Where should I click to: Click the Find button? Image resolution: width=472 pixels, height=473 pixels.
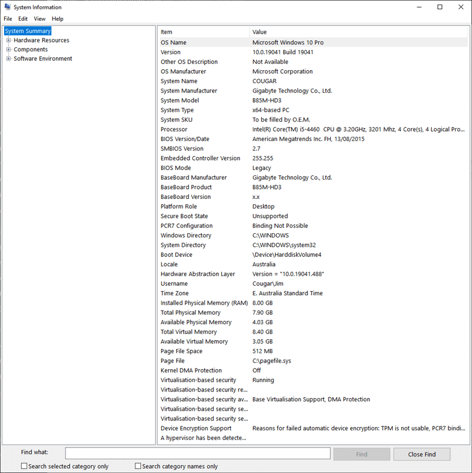point(362,454)
